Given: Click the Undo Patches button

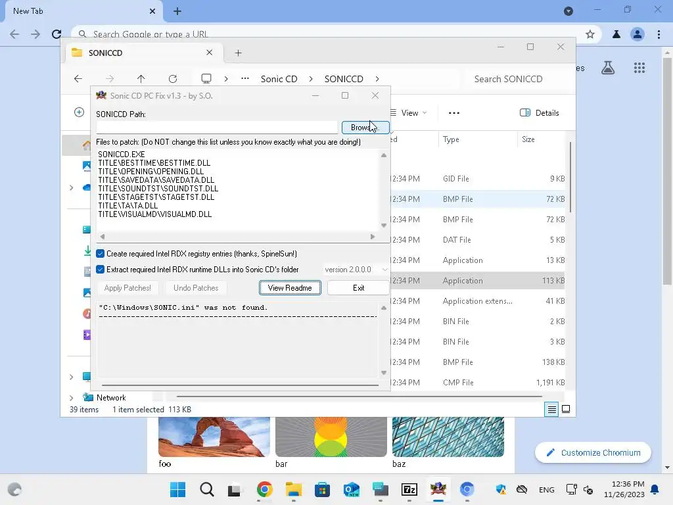Looking at the screenshot, I should tap(196, 288).
